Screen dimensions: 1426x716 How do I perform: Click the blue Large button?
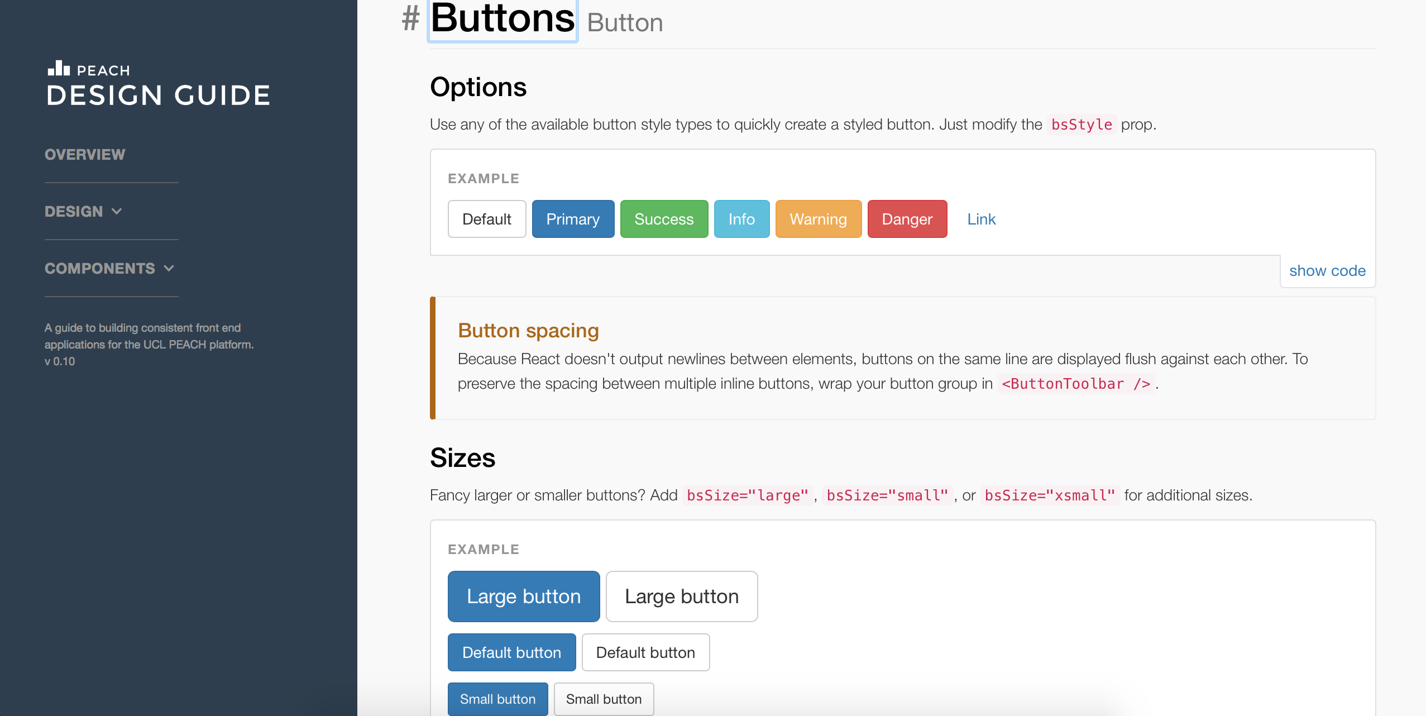(524, 596)
